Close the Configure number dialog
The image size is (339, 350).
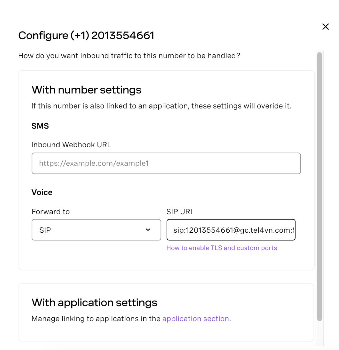pyautogui.click(x=325, y=27)
